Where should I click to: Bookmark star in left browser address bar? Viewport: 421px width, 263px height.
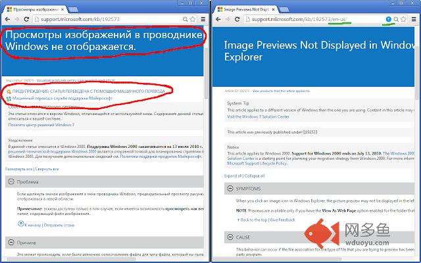tap(193, 19)
